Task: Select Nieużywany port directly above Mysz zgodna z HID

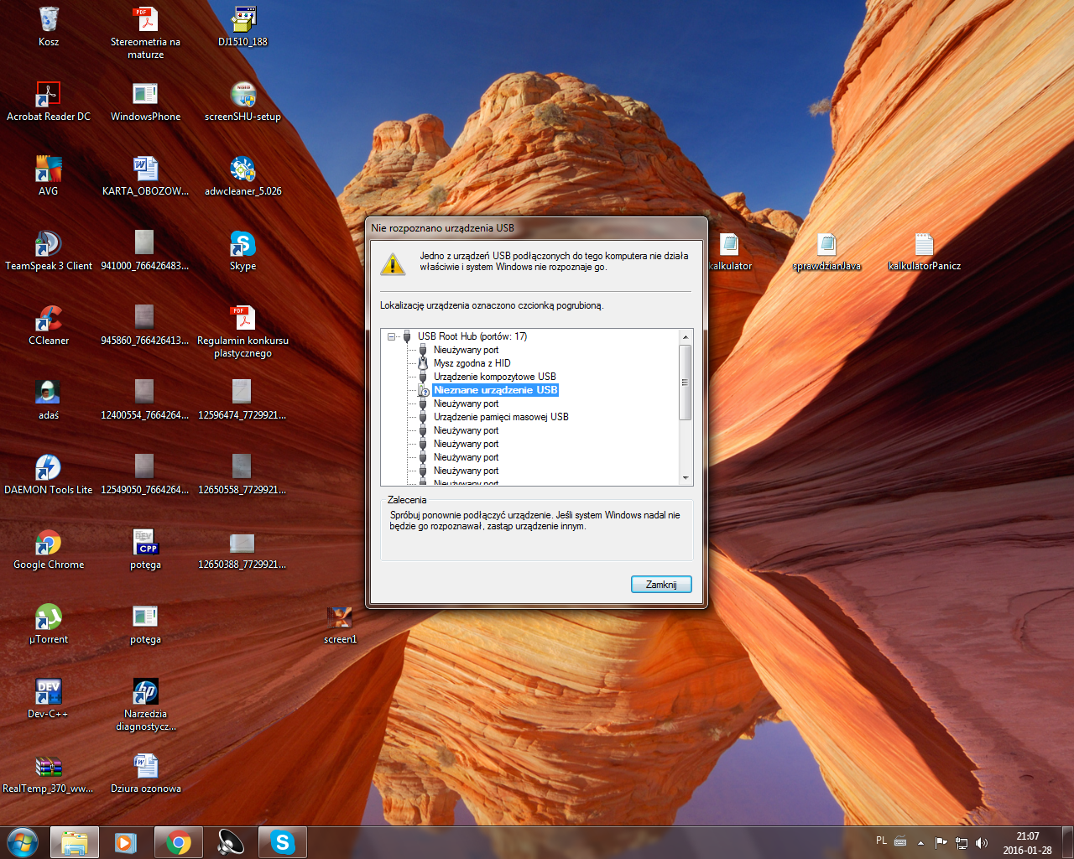Action: tap(466, 350)
